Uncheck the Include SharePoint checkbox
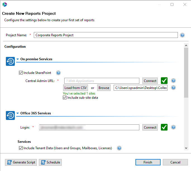This screenshot has width=191, height=171. pos(21,73)
